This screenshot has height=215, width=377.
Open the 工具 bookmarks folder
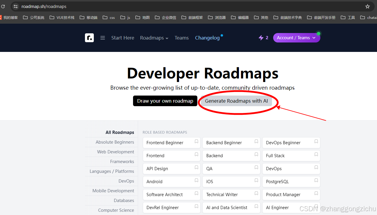tap(348, 17)
